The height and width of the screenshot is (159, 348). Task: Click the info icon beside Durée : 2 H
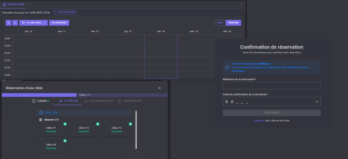pyautogui.click(x=41, y=113)
